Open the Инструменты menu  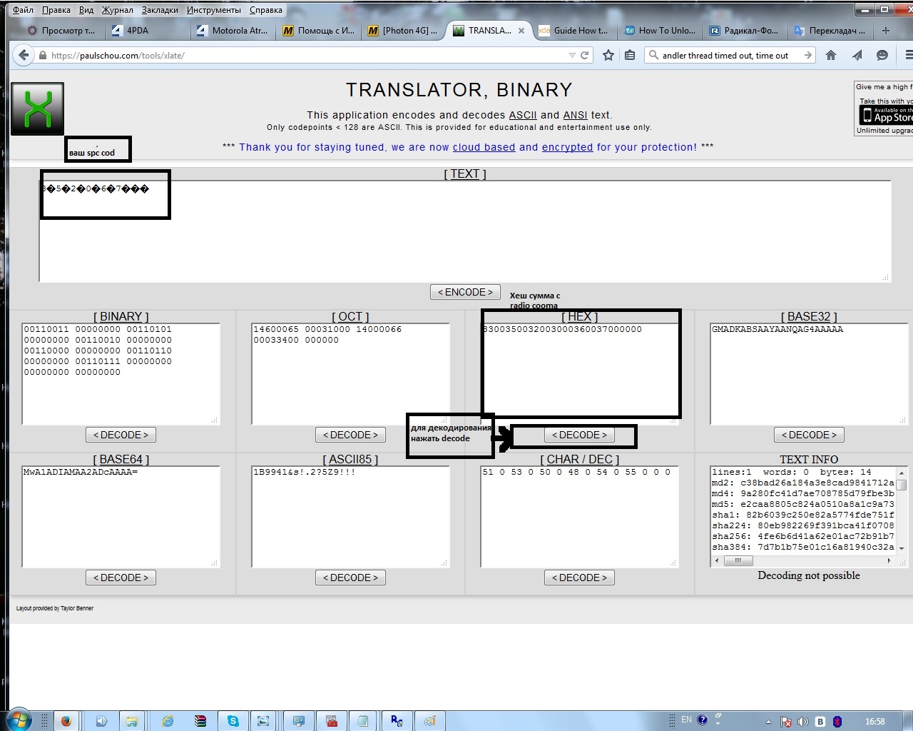point(214,10)
